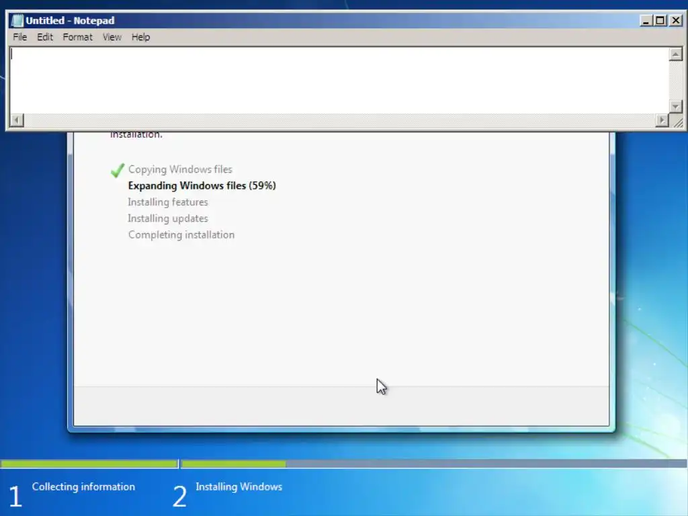Click 'Expanding Windows files (59%)' text
The width and height of the screenshot is (688, 516).
[x=202, y=185]
